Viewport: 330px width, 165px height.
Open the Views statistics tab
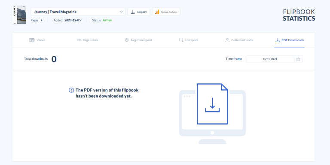coord(37,40)
